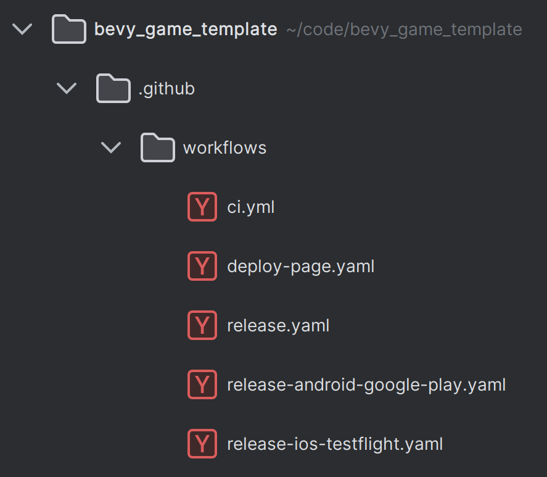Image resolution: width=547 pixels, height=477 pixels.
Task: Click the folder icon beside workflows
Action: click(157, 147)
